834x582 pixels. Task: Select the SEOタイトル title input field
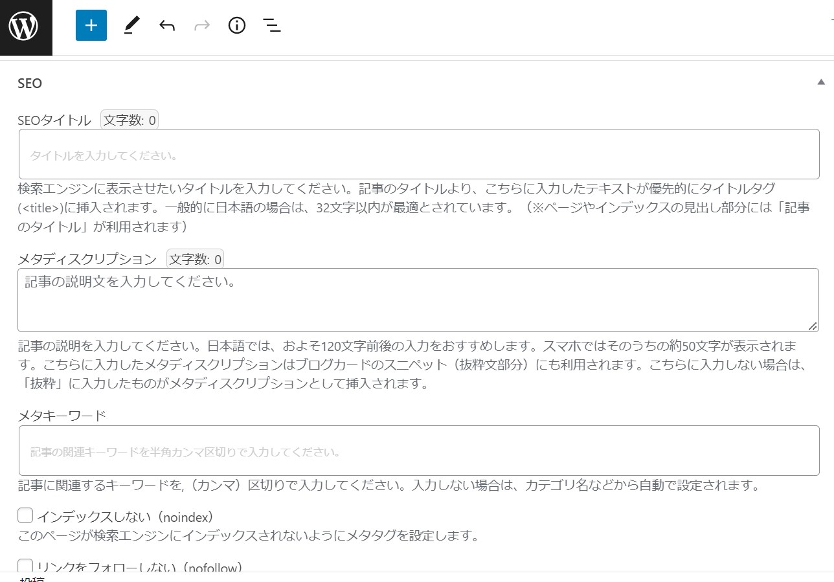point(418,154)
